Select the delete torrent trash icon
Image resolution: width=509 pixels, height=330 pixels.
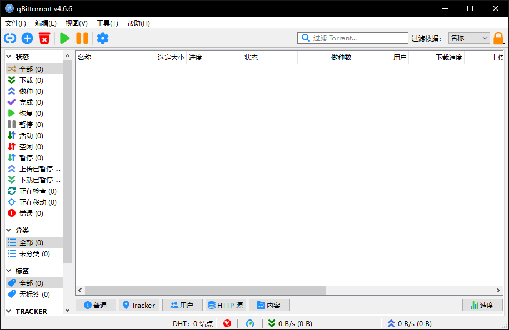coord(44,38)
